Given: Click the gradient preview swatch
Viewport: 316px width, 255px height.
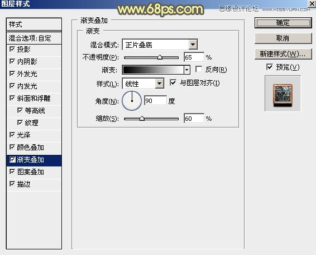Looking at the screenshot, I should 153,70.
